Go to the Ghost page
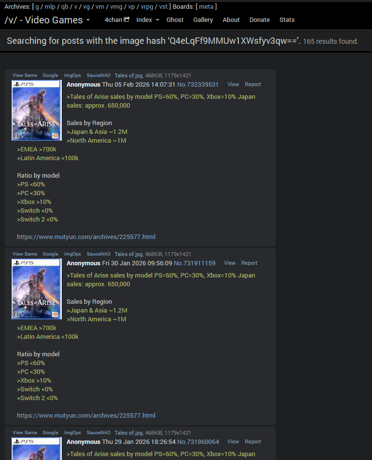 pyautogui.click(x=175, y=19)
